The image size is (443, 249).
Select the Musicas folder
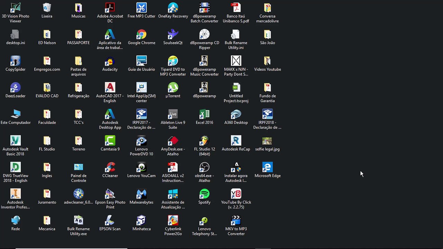click(x=79, y=8)
